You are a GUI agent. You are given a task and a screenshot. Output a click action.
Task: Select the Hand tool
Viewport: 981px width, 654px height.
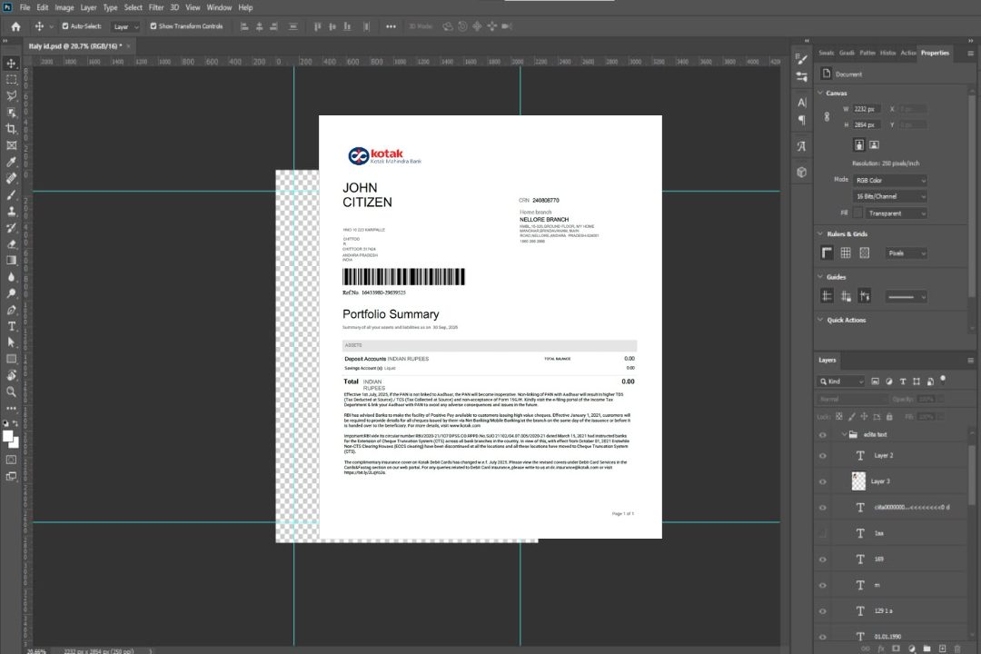click(11, 375)
